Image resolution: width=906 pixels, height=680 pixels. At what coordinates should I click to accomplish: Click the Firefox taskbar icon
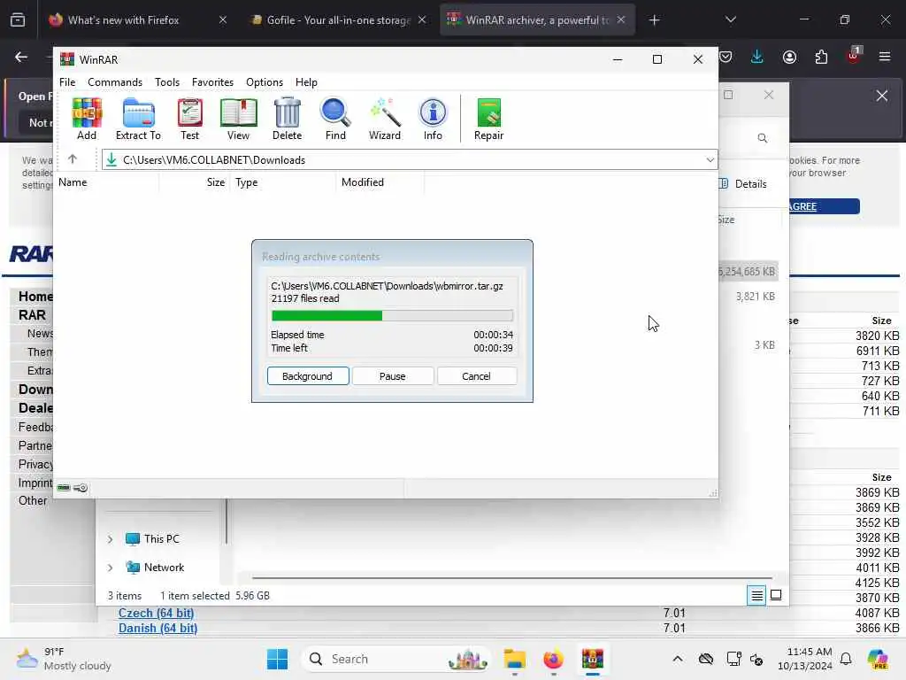553,659
